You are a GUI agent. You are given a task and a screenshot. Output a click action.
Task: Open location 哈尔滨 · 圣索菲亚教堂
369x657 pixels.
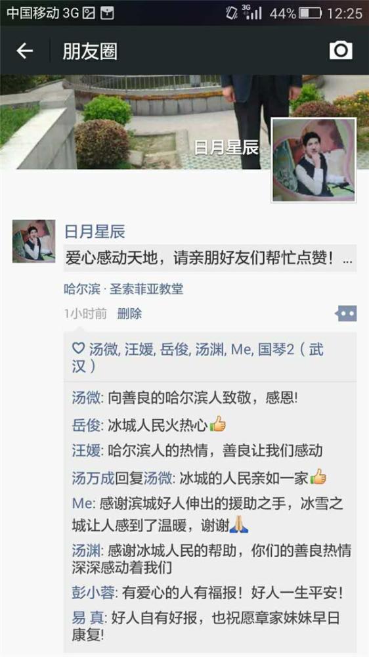[123, 289]
